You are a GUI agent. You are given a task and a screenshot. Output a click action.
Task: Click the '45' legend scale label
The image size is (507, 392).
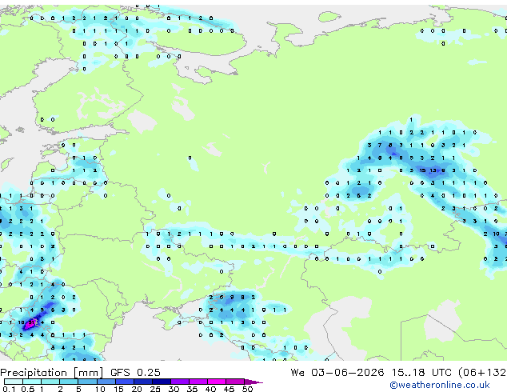pyautogui.click(x=230, y=389)
